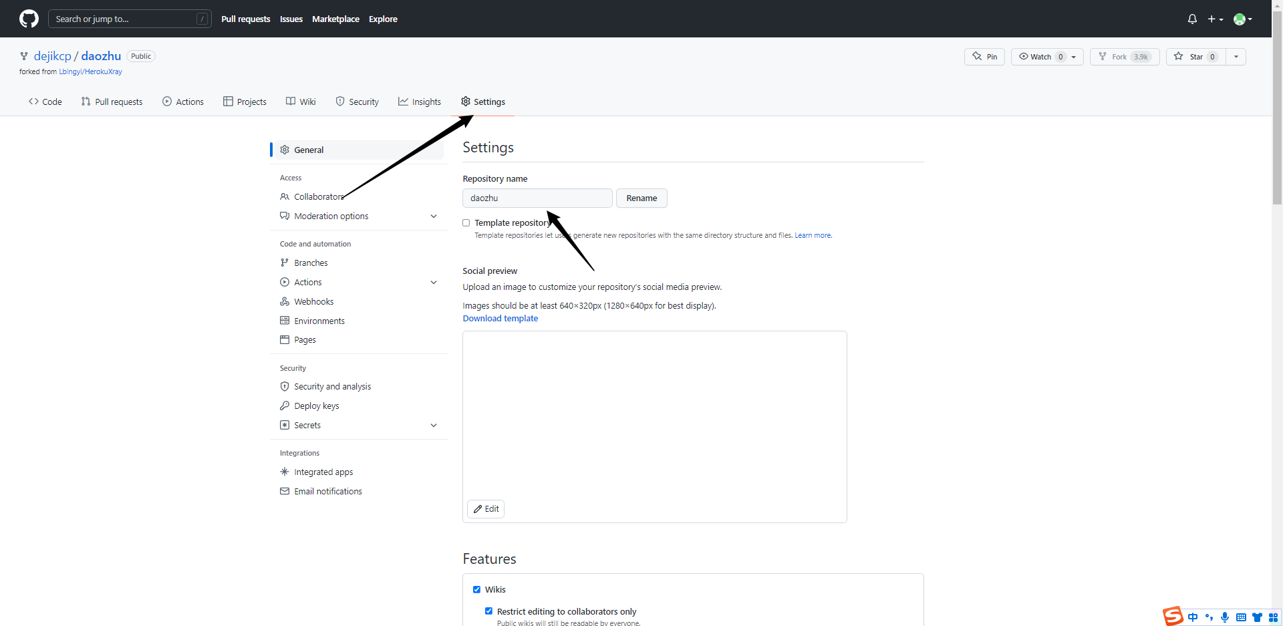Open Webhooks in sidebar
The height and width of the screenshot is (626, 1283).
(313, 301)
